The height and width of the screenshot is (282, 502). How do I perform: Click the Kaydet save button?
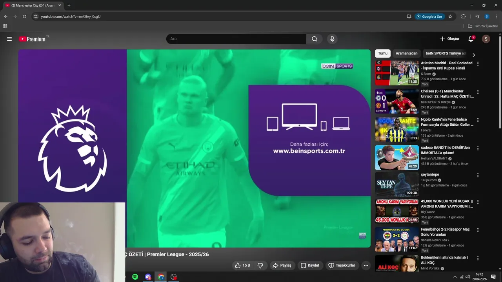pos(309,265)
